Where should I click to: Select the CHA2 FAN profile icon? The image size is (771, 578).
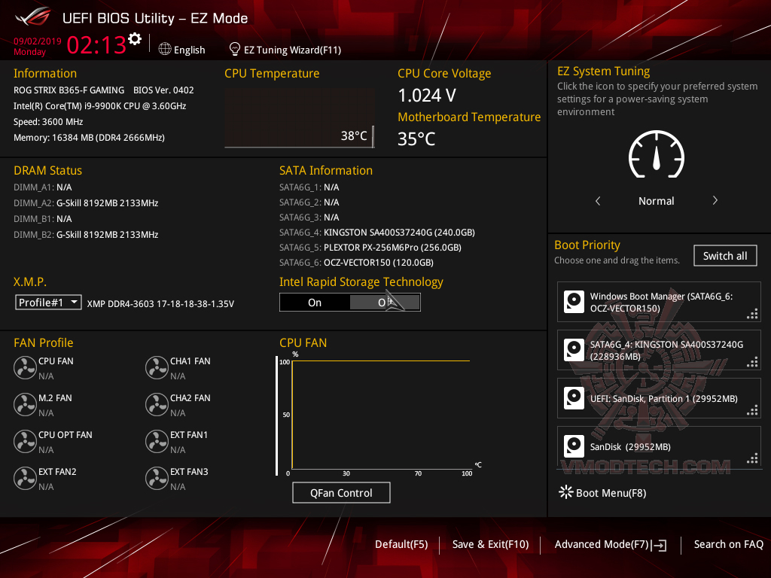[157, 404]
